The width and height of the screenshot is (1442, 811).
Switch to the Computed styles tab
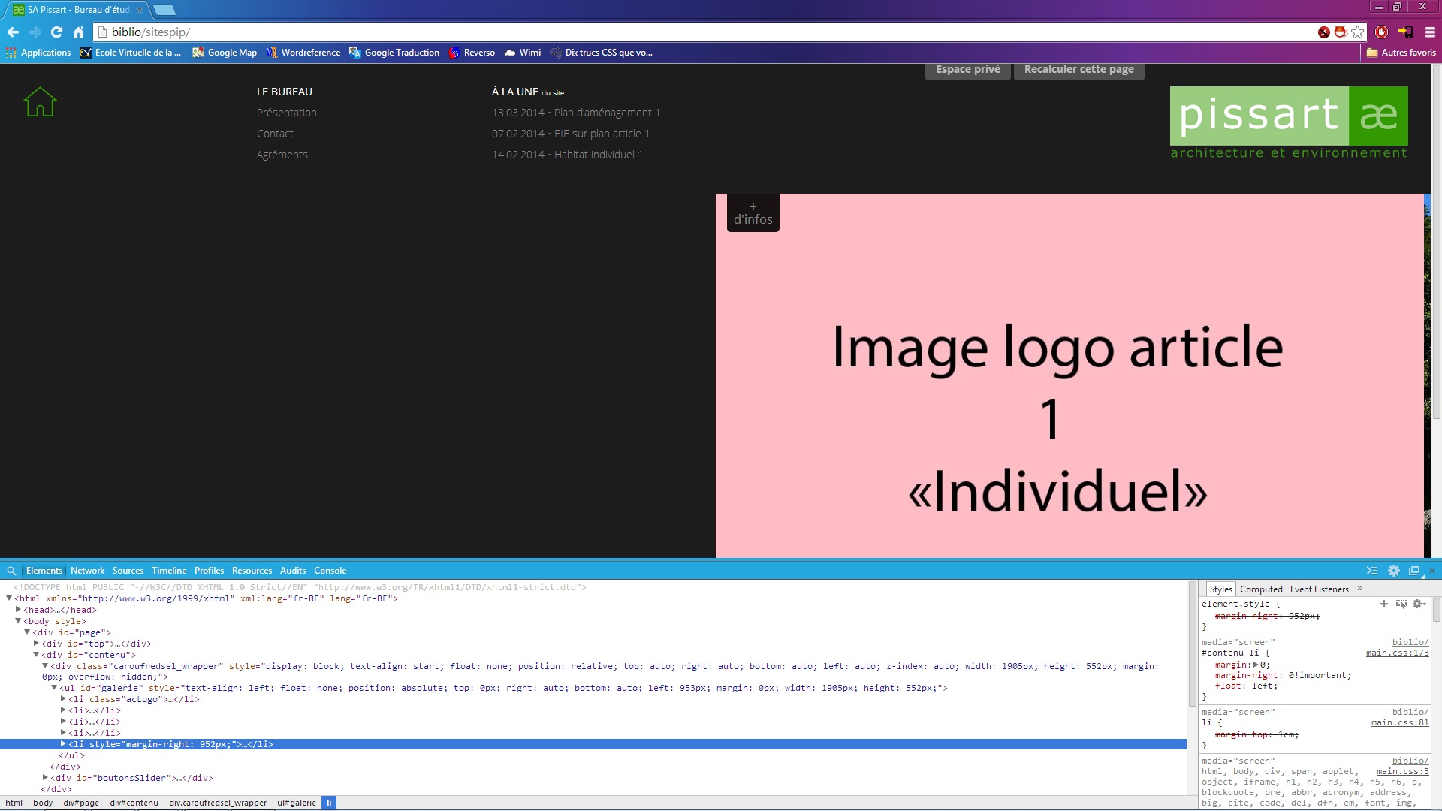click(x=1260, y=589)
